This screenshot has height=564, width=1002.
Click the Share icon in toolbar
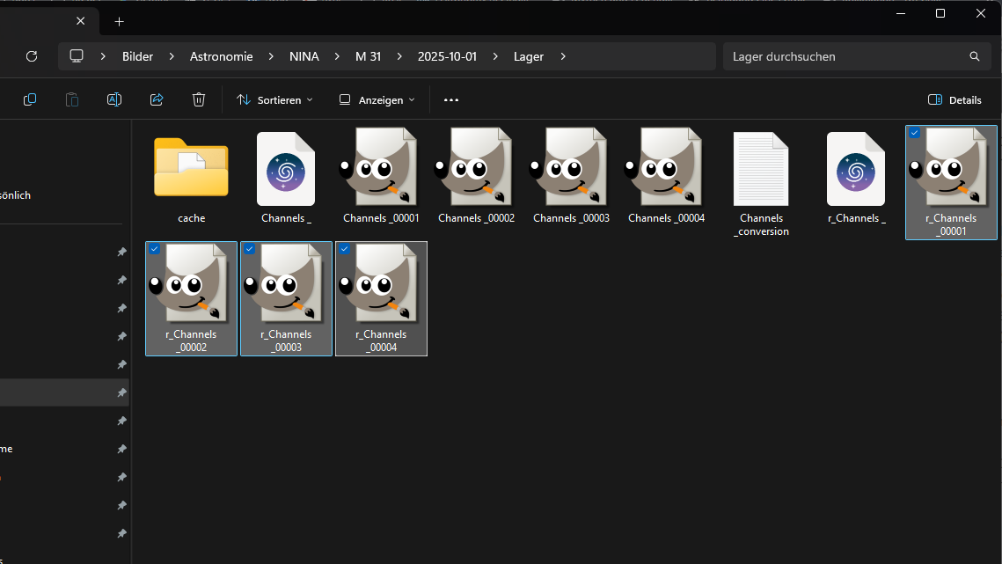(x=157, y=99)
